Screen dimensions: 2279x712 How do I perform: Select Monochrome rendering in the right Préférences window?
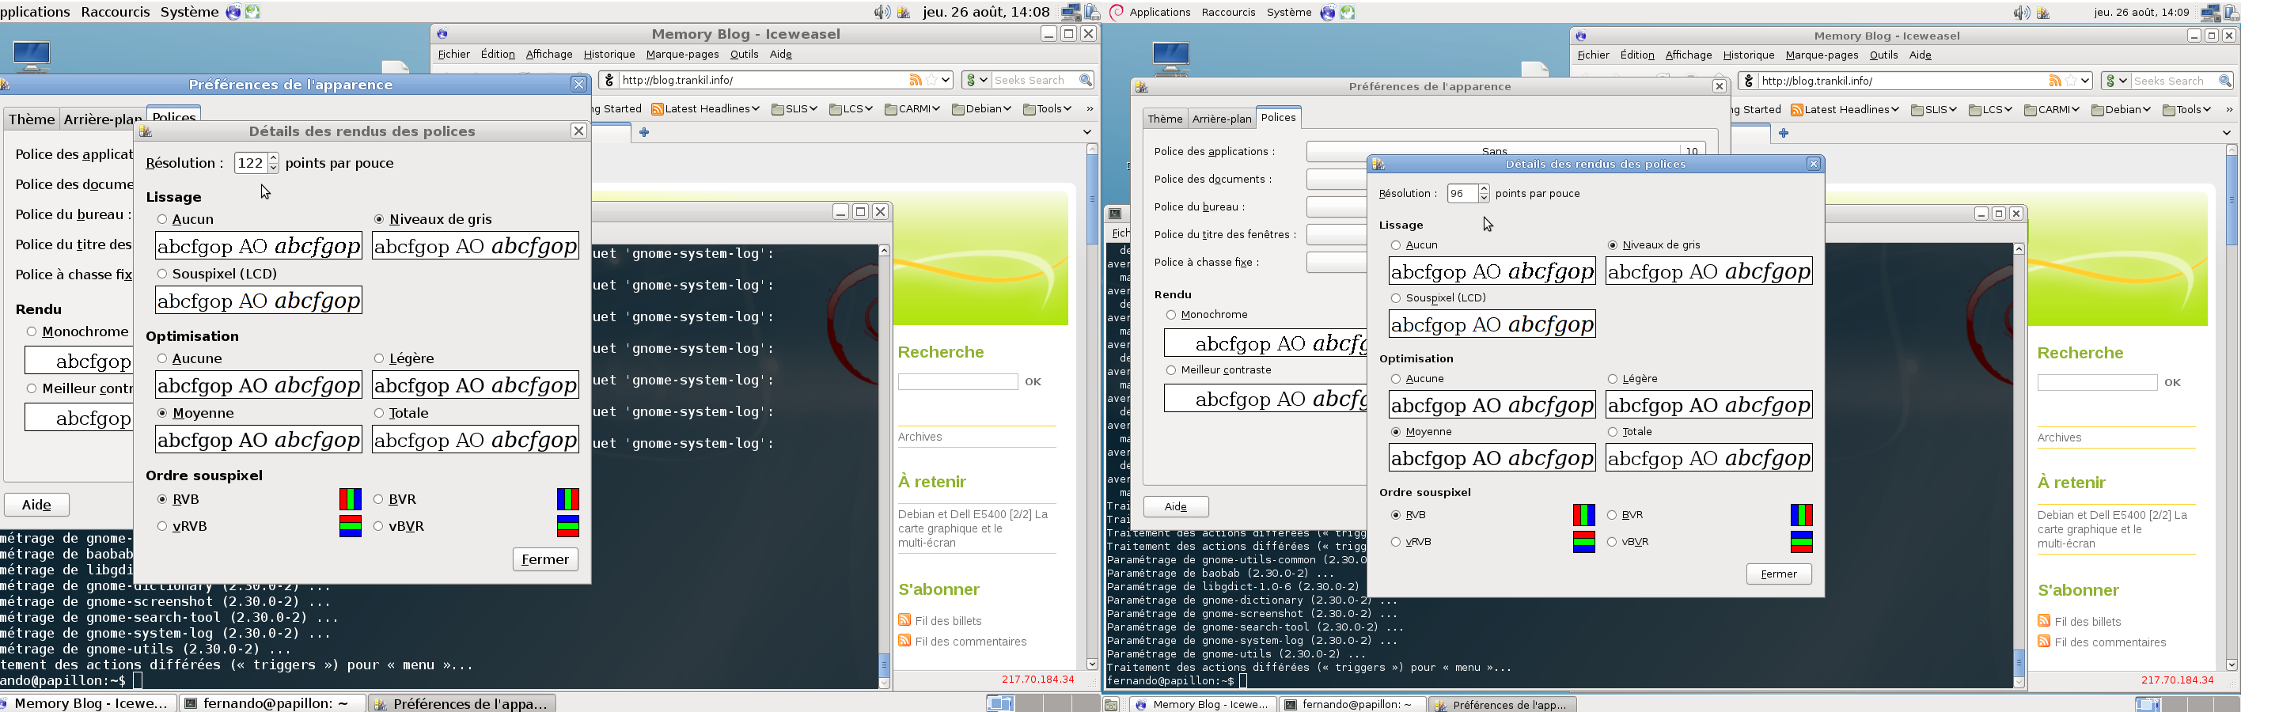pos(1171,314)
